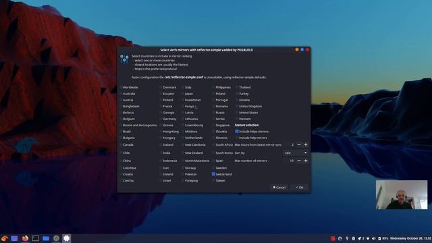Uncheck the Switzerland checkbox
Screen dimensions: 432x243
pyautogui.click(x=213, y=174)
